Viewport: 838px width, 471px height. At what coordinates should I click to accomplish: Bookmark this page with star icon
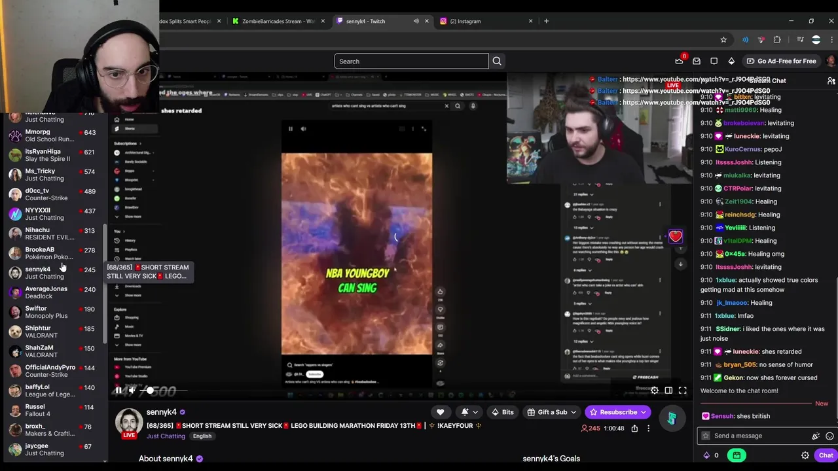point(723,40)
